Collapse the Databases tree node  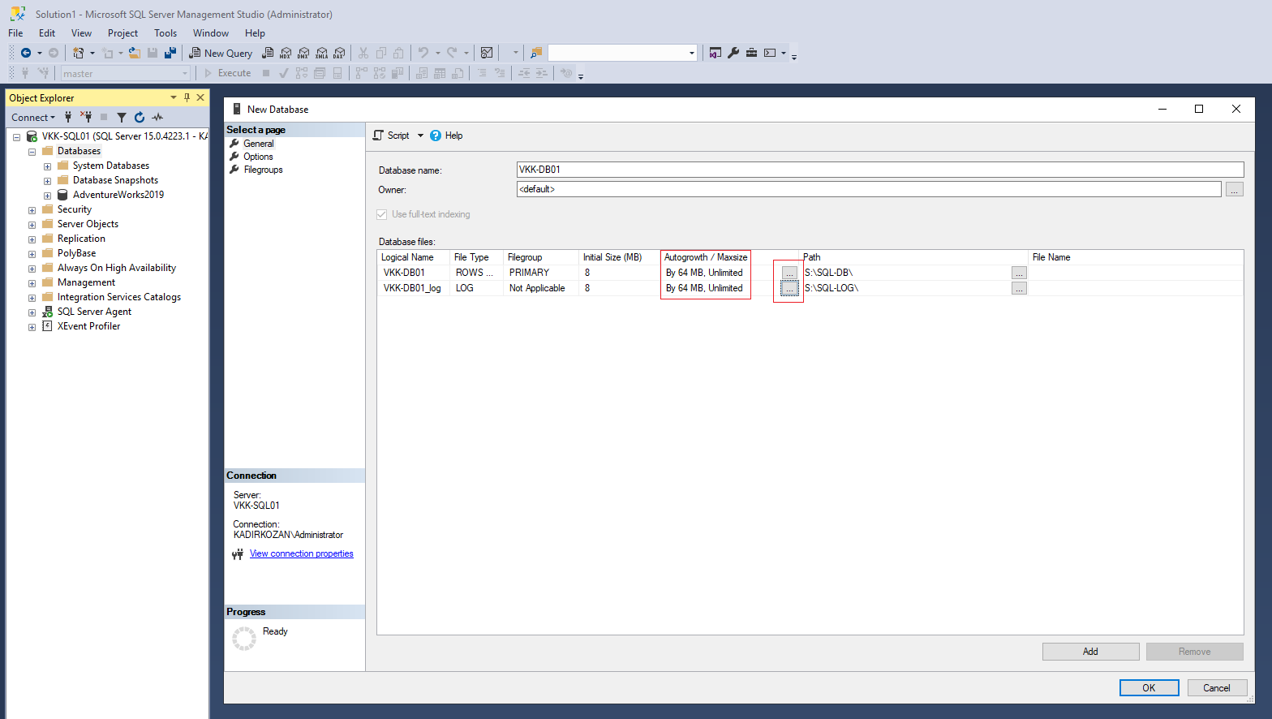coord(32,152)
